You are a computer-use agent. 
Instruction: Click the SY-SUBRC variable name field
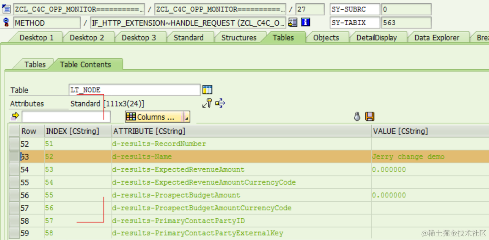point(355,9)
